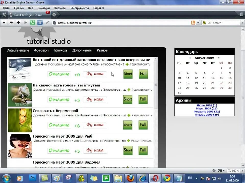Open the Разное site section
The height and width of the screenshot is (183, 245).
[102, 50]
